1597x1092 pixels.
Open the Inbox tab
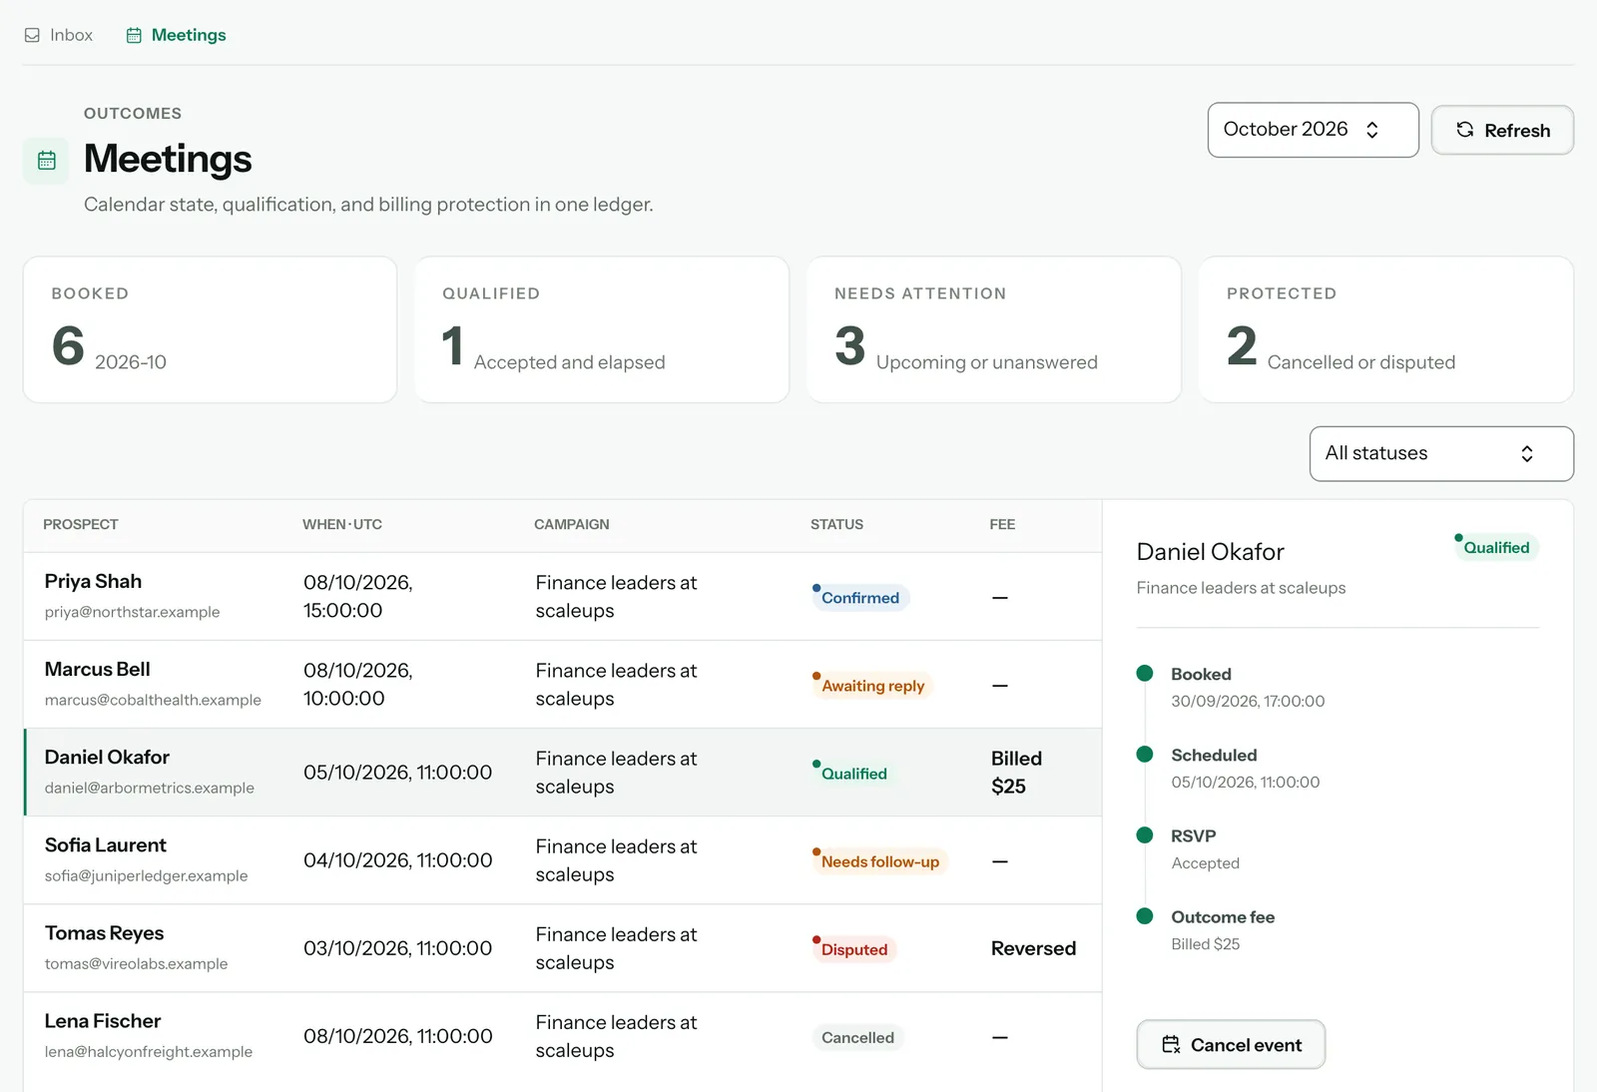[58, 35]
